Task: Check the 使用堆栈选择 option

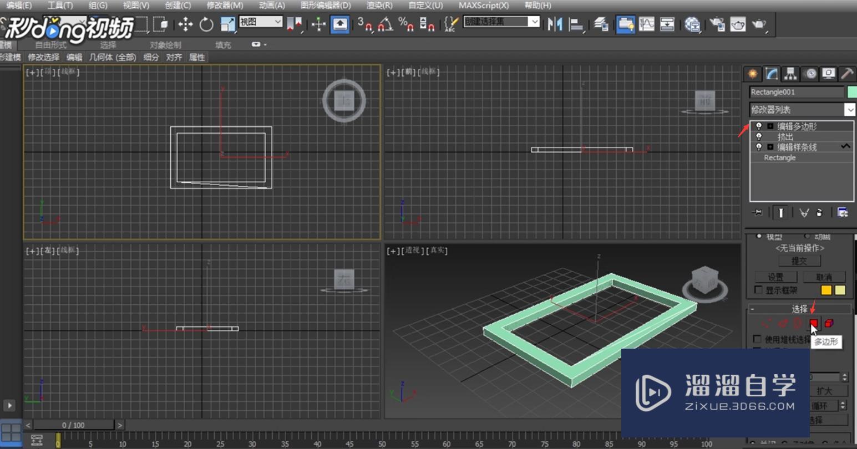Action: pyautogui.click(x=758, y=338)
